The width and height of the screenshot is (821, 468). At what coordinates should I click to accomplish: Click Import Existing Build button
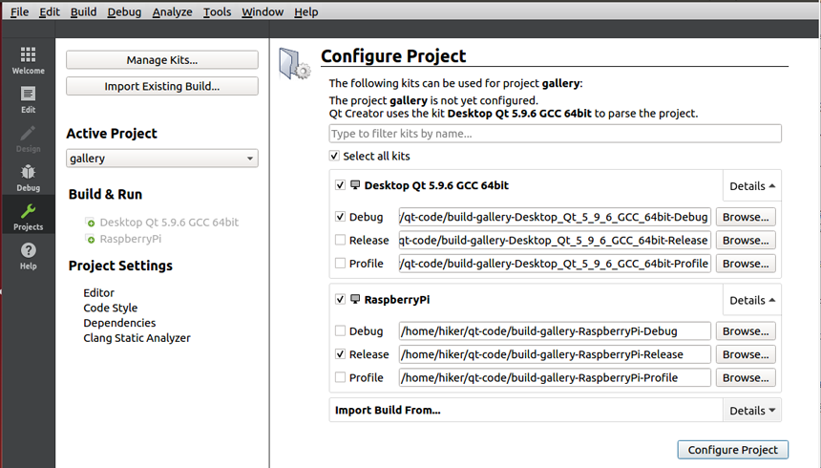tap(161, 86)
